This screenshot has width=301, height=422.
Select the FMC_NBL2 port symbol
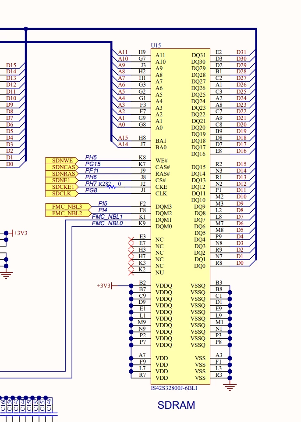point(68,213)
